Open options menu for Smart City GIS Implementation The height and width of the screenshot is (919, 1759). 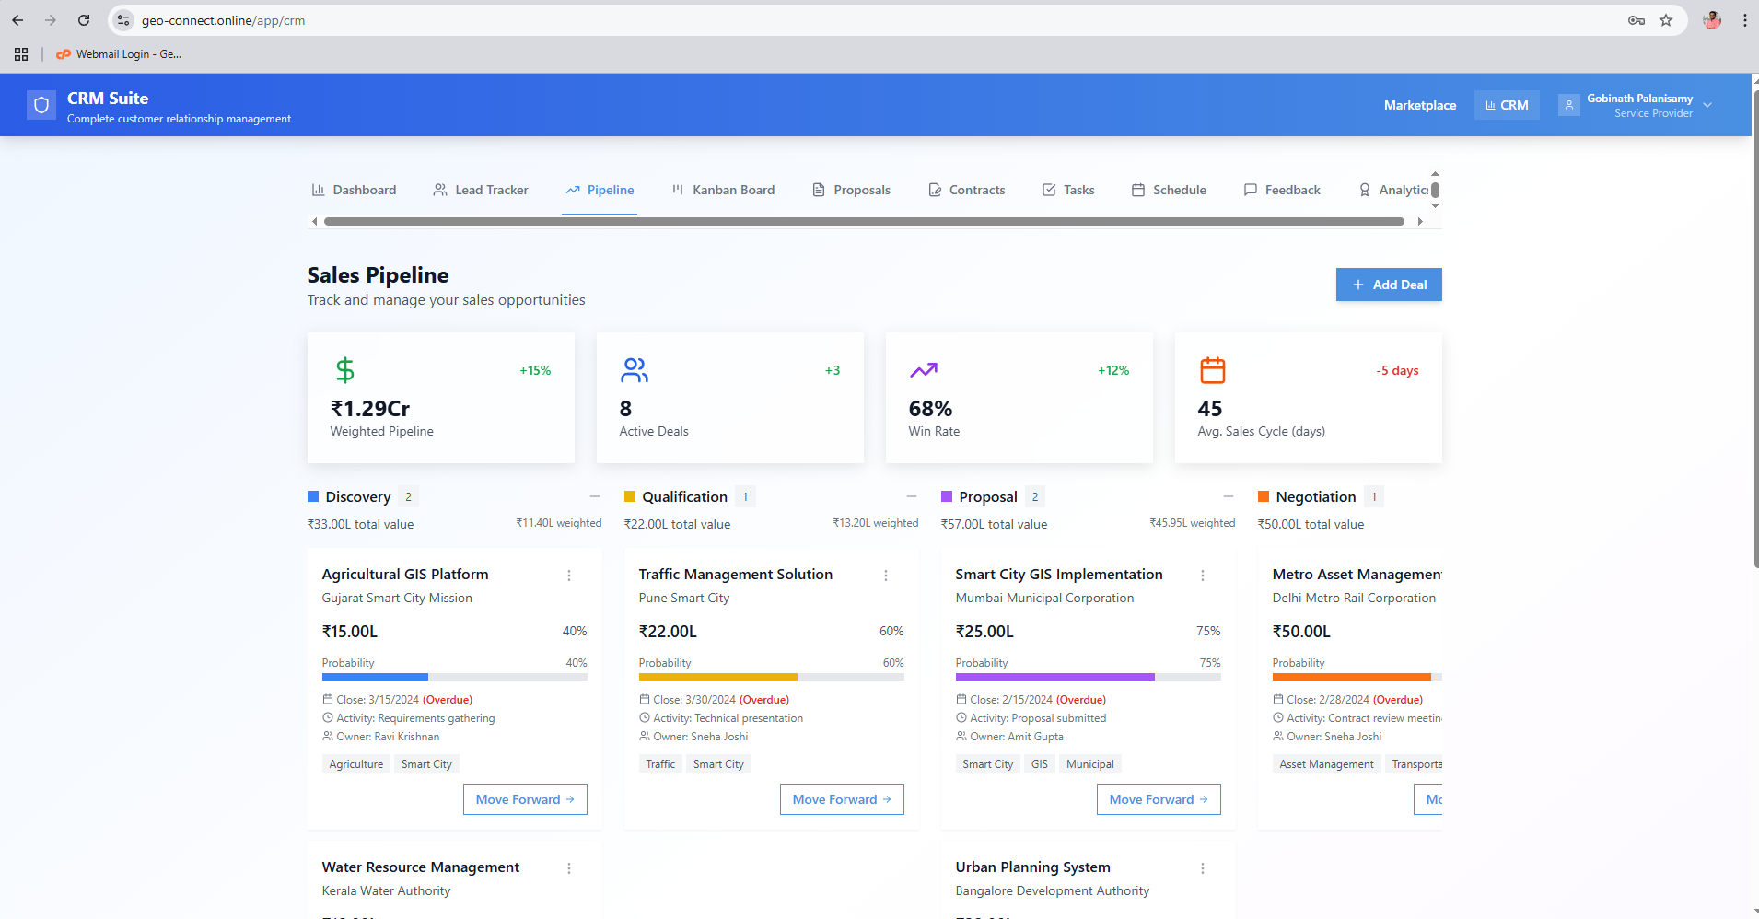point(1203,576)
